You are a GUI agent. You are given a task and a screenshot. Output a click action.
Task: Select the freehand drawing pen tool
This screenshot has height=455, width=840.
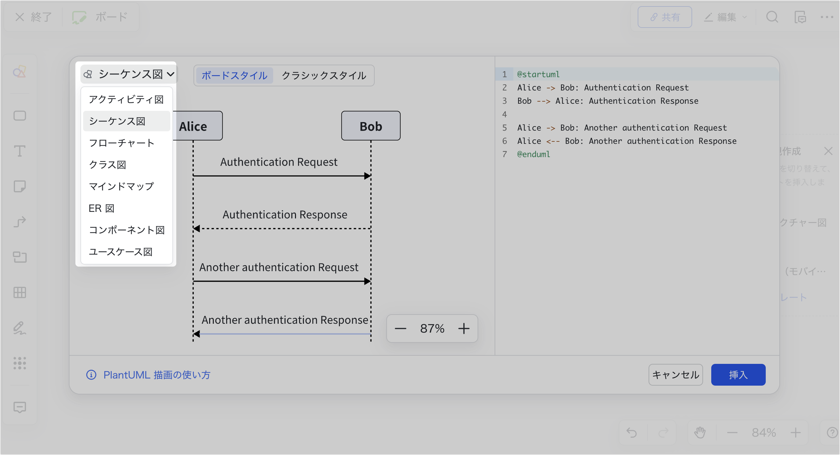tap(20, 328)
